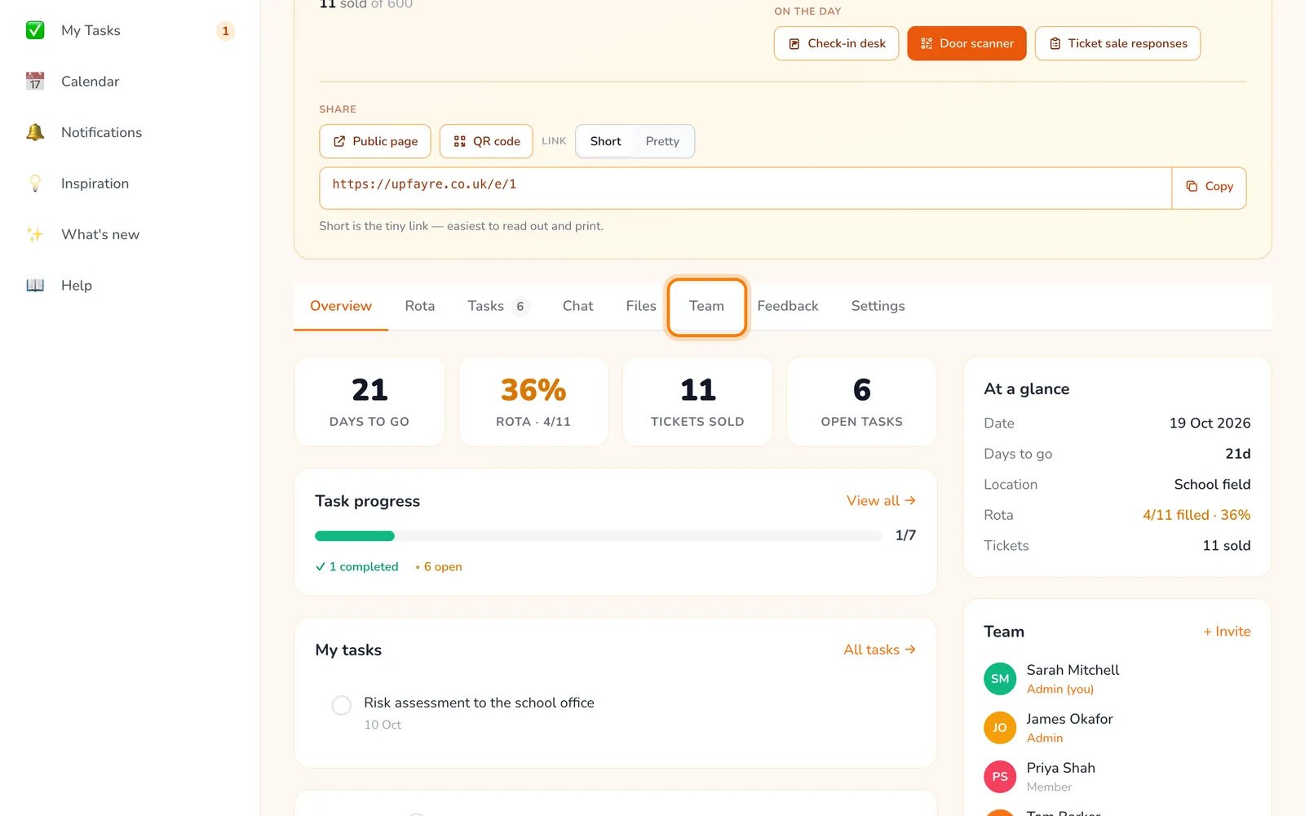
Task: Click the task progress bar
Action: click(x=599, y=536)
